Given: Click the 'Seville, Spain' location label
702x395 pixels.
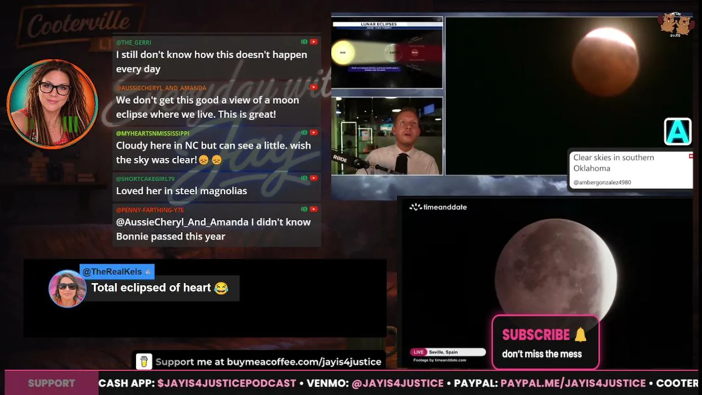Looking at the screenshot, I should click(x=444, y=352).
